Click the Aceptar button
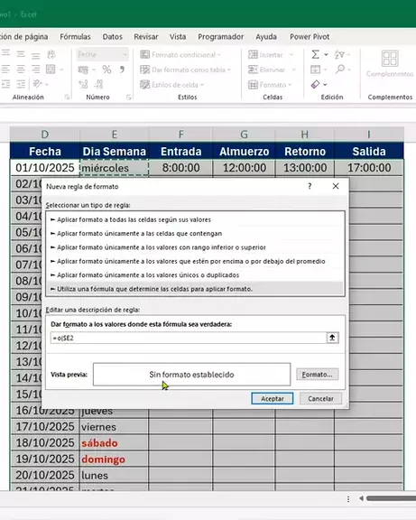The height and width of the screenshot is (520, 416). (x=273, y=399)
